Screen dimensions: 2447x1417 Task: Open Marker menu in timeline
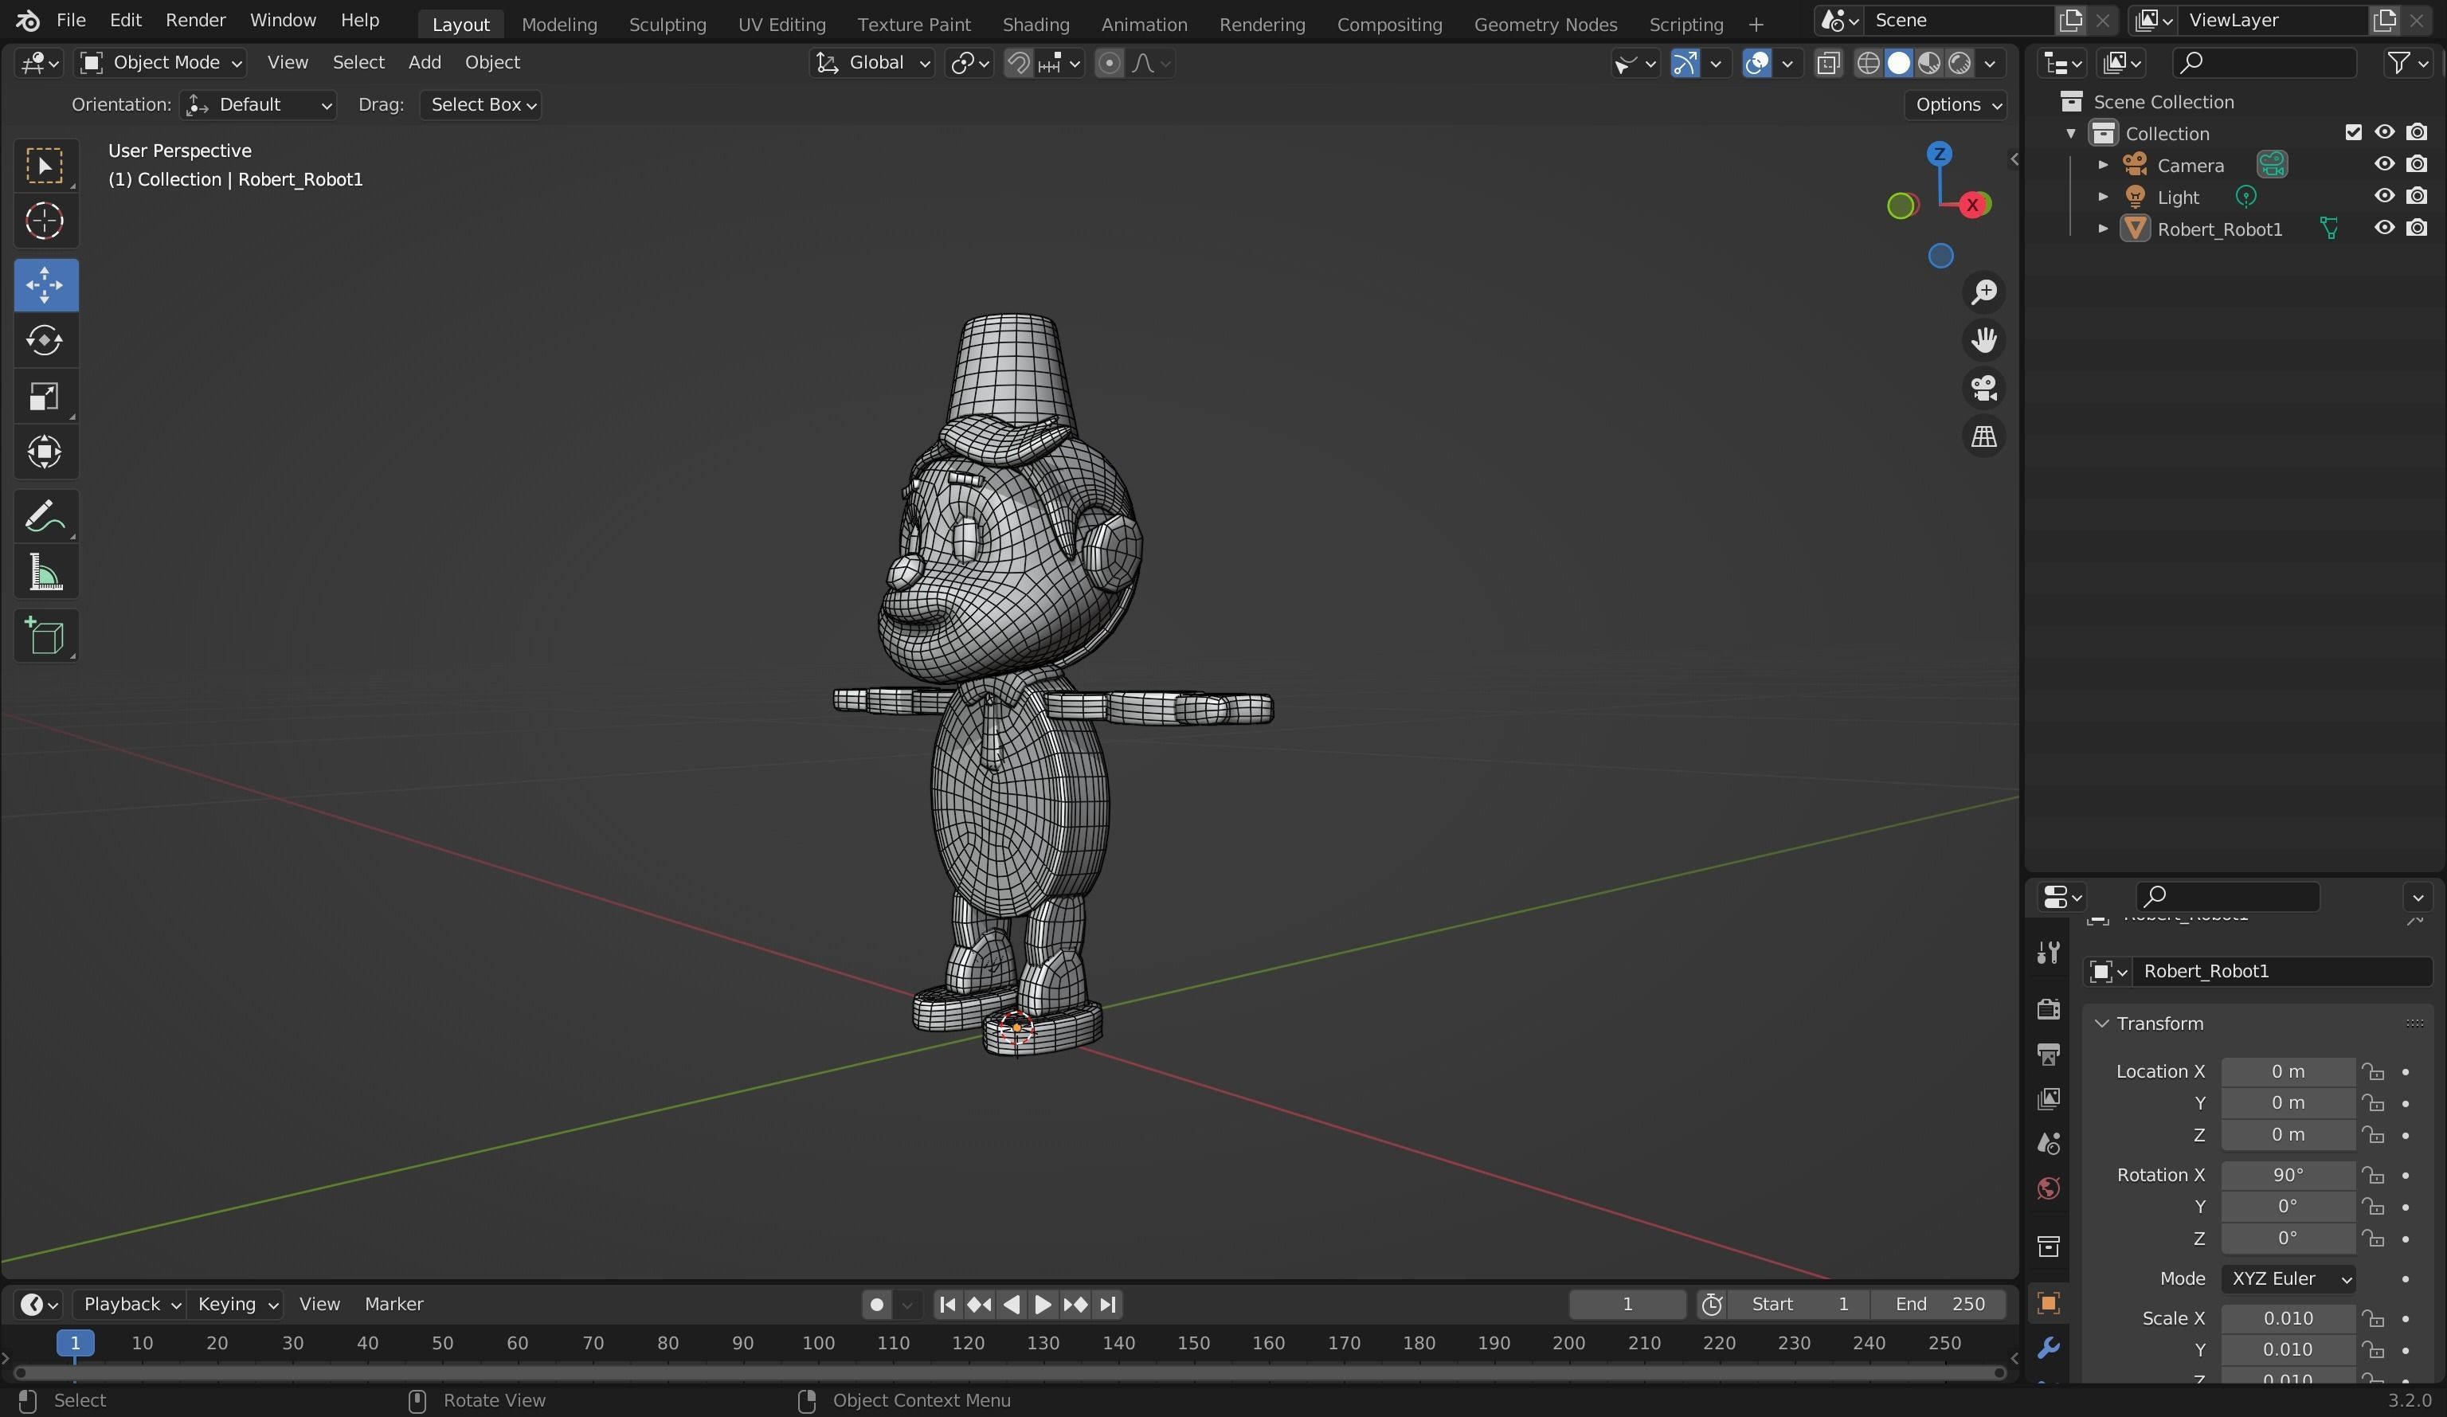pyautogui.click(x=393, y=1305)
